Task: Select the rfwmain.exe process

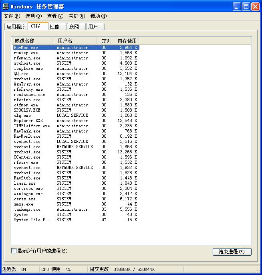Action: 76,58
